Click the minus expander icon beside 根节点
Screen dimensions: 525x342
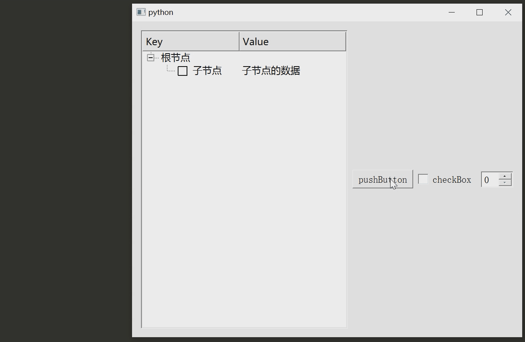pos(151,57)
